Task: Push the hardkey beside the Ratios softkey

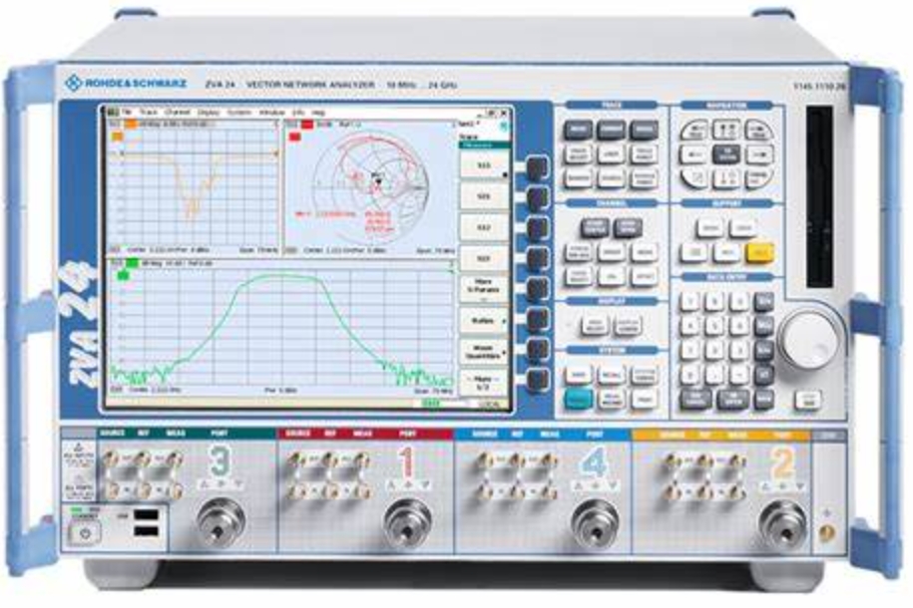Action: click(x=538, y=321)
